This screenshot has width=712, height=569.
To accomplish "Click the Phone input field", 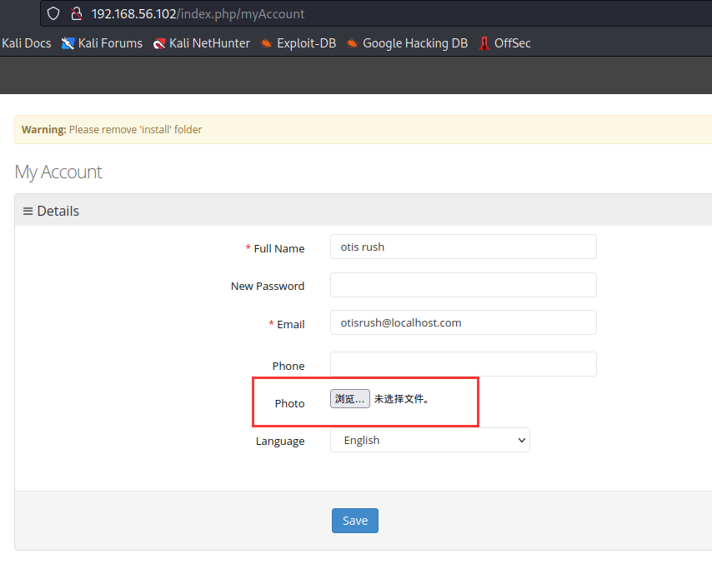I will pyautogui.click(x=464, y=364).
